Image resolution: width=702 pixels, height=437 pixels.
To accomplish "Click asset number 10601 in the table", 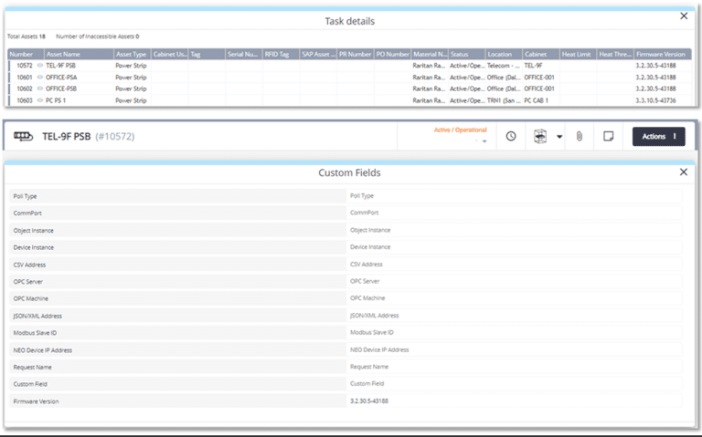I will click(x=23, y=78).
